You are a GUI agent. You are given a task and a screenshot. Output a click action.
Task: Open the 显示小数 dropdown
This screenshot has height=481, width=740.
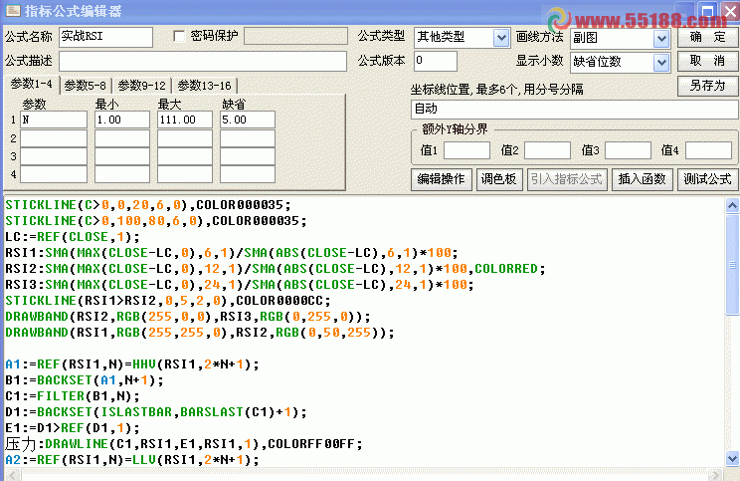tap(661, 63)
